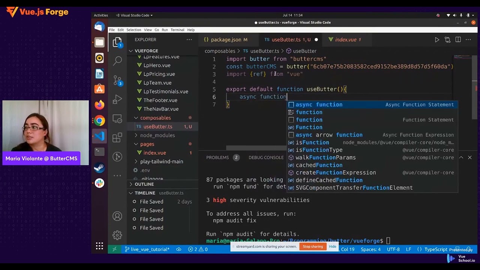The height and width of the screenshot is (270, 480).
Task: Click the live_vue_tutorial branch in status bar
Action: (147, 249)
